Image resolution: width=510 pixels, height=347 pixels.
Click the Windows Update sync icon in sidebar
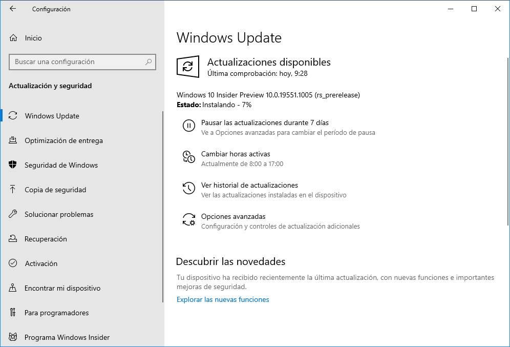click(13, 115)
